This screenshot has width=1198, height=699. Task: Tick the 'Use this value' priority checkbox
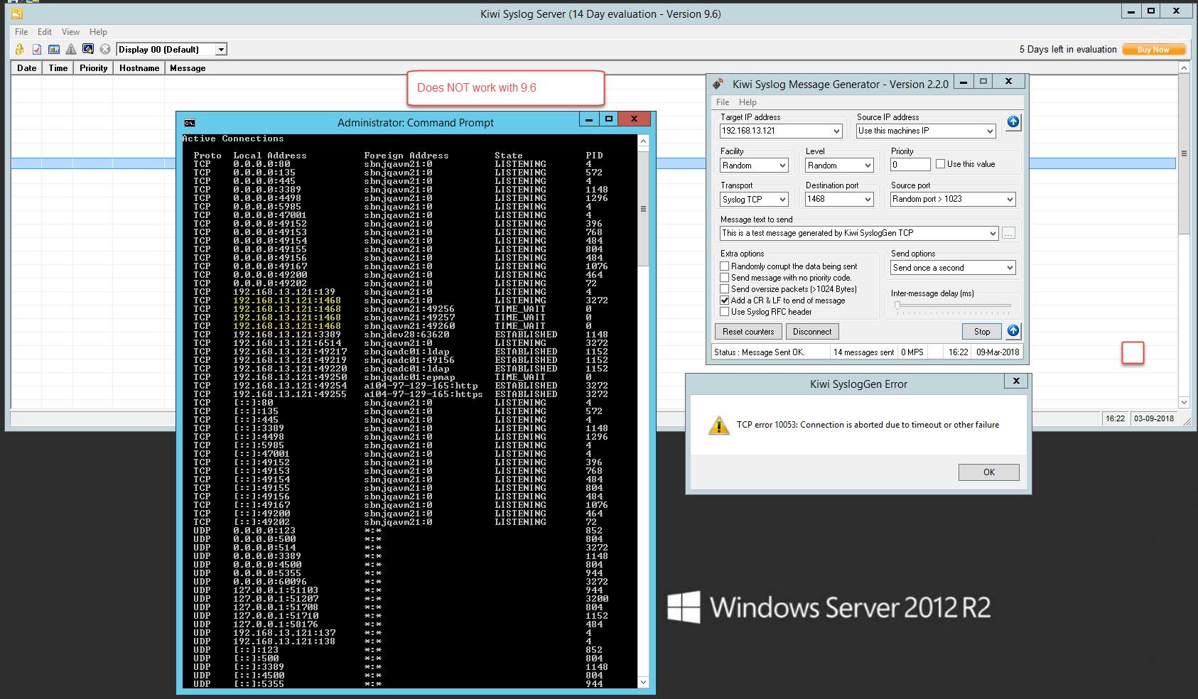point(940,164)
